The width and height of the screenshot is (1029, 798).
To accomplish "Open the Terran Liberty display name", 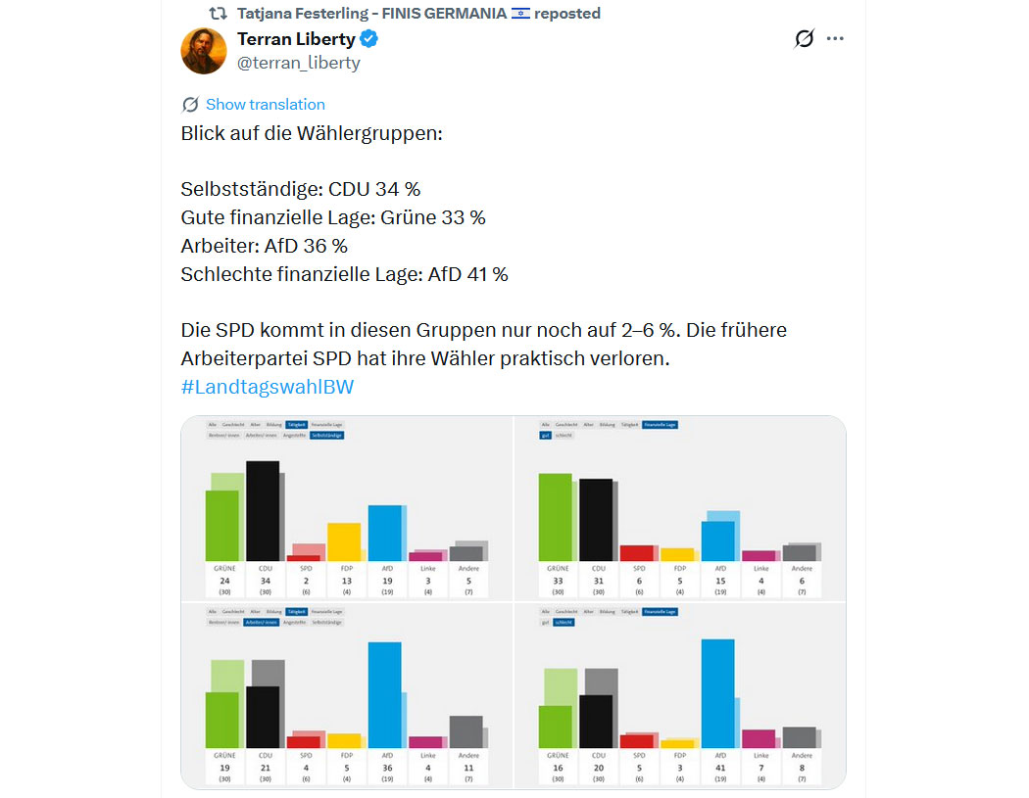I will coord(296,39).
